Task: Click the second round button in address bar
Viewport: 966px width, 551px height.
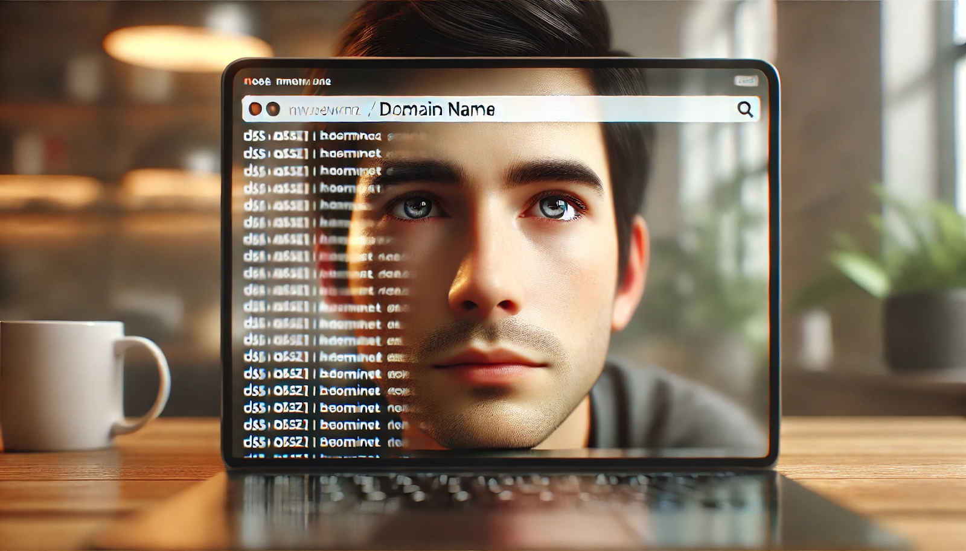Action: [x=273, y=109]
